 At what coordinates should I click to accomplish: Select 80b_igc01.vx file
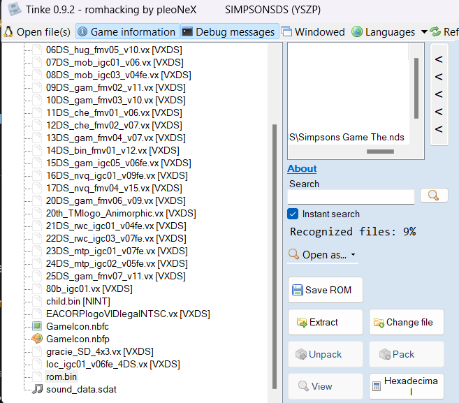point(89,288)
